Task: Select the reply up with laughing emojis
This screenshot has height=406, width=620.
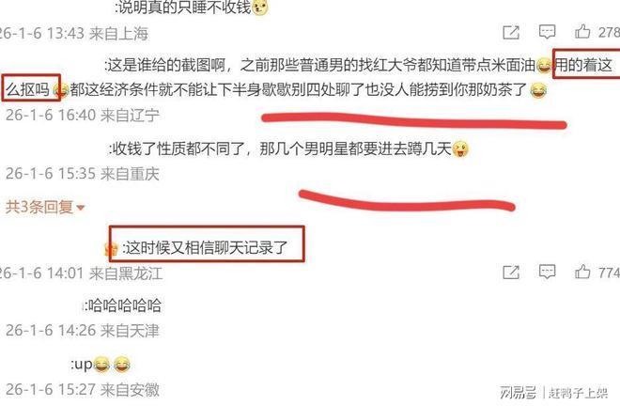Action: (x=101, y=364)
